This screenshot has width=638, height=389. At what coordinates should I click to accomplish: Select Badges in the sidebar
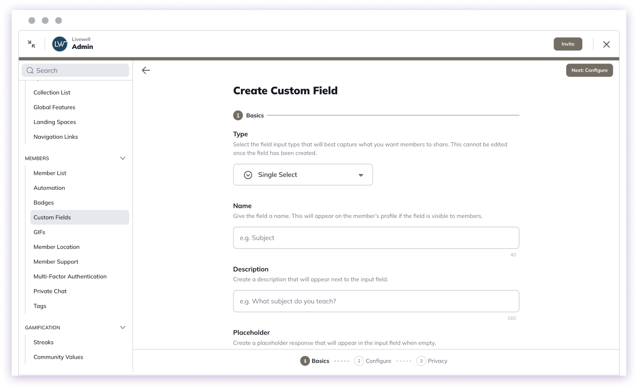point(44,202)
